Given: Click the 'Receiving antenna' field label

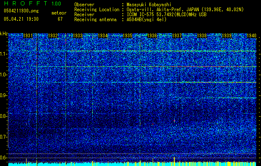Looking at the screenshot, I should click(95, 20).
